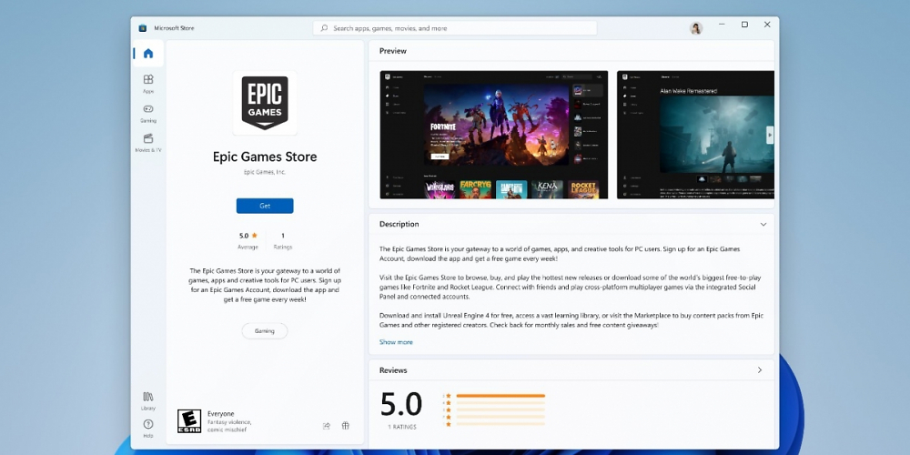Click the gift icon next to share
910x455 pixels.
pyautogui.click(x=345, y=425)
